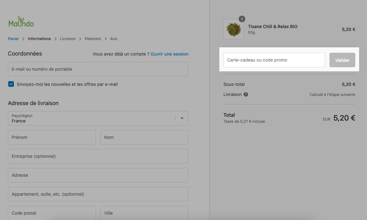Click the Code postal input
Screen dimensions: 367x220
coord(52,213)
